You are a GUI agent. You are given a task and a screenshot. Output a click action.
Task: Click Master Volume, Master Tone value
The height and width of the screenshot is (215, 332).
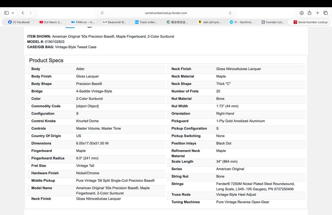(99, 128)
